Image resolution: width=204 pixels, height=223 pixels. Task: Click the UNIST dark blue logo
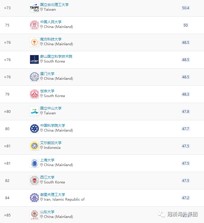(x=34, y=60)
